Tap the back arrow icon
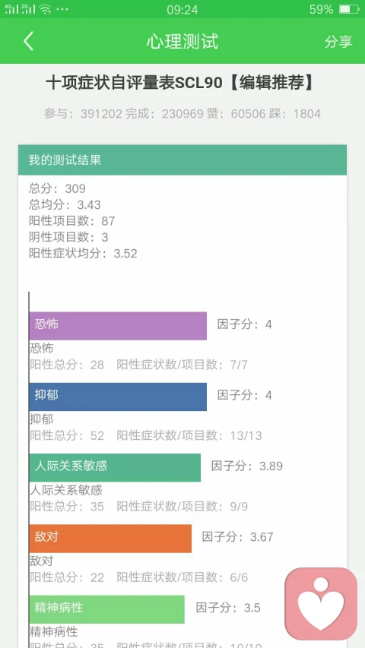The width and height of the screenshot is (365, 648). tap(28, 41)
